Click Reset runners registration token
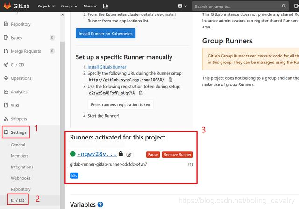 tap(121, 104)
